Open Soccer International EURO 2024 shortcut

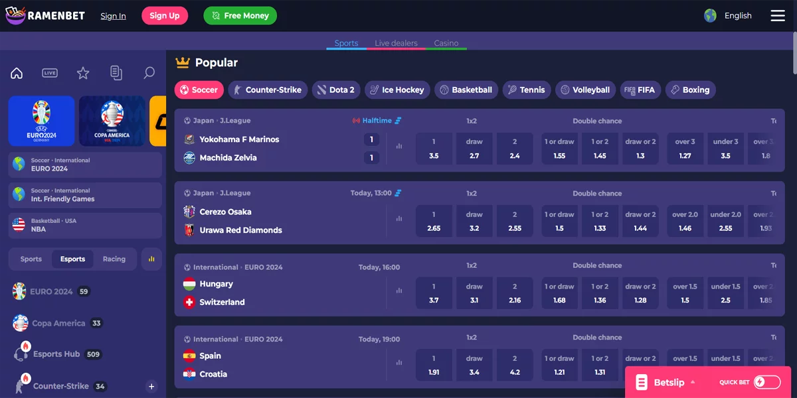point(85,165)
